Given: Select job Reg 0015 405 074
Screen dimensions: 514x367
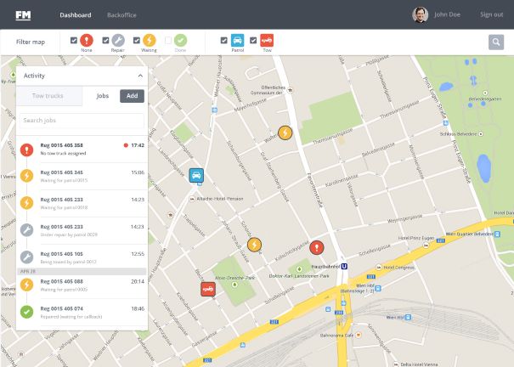Looking at the screenshot, I should coord(82,313).
